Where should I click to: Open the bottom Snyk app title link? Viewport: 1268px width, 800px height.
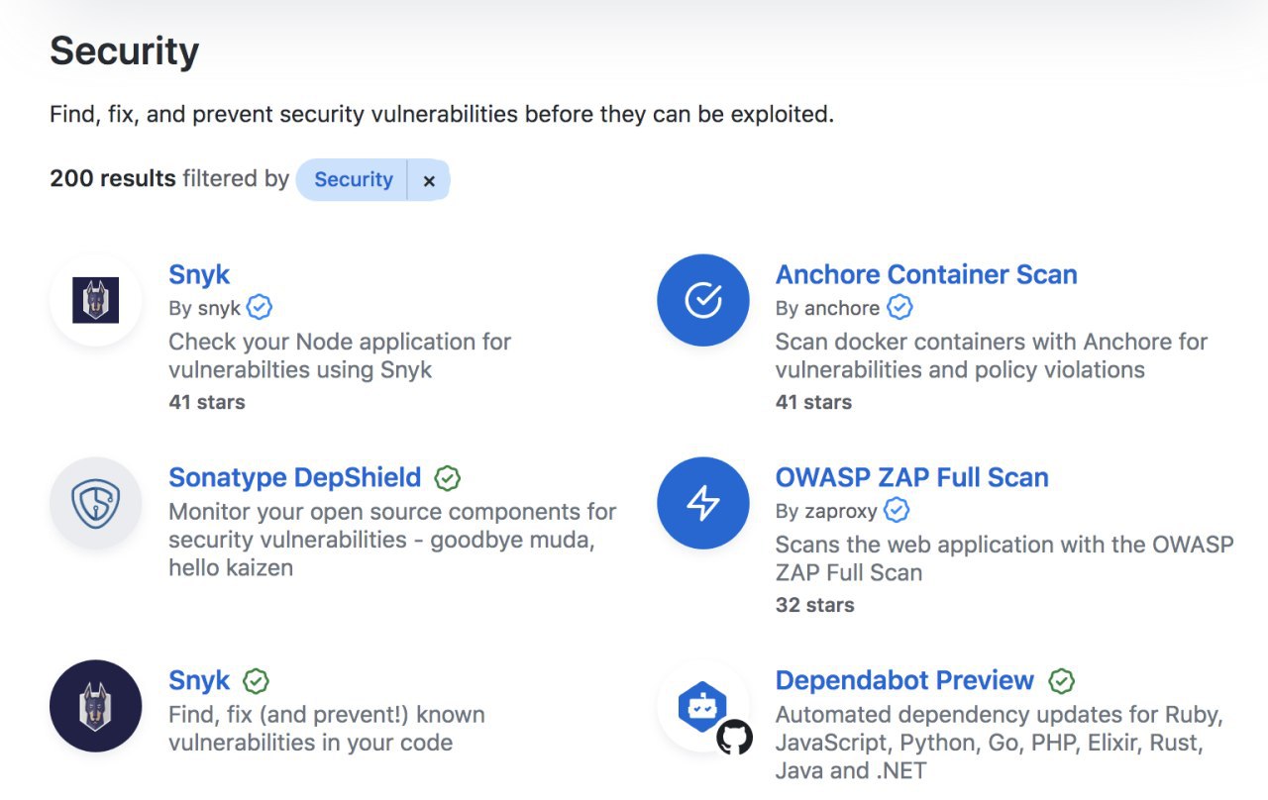pos(199,680)
